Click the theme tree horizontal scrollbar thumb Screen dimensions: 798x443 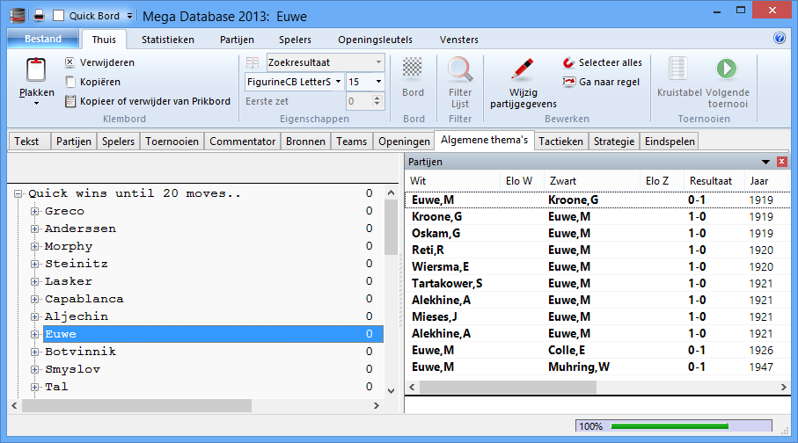click(136, 406)
